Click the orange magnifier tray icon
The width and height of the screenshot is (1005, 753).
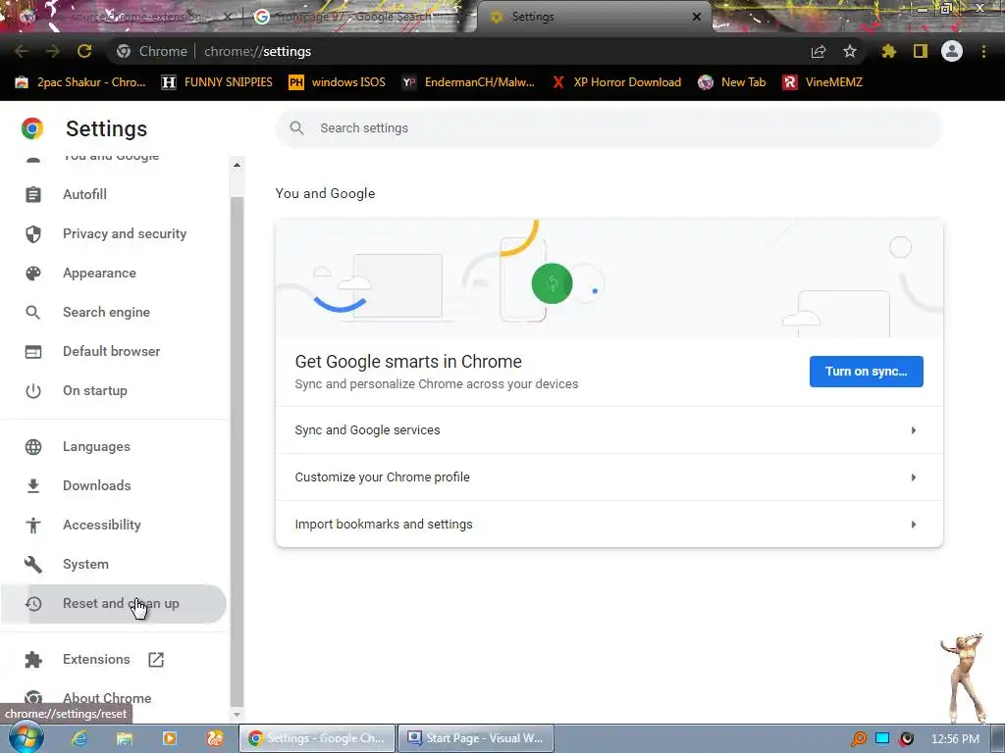pyautogui.click(x=858, y=739)
